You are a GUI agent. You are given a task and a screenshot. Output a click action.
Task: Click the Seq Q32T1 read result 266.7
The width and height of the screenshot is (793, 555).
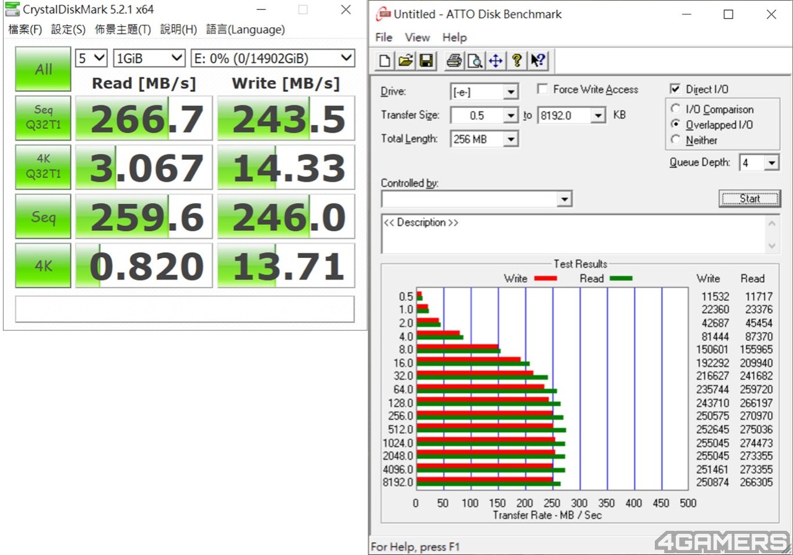[x=144, y=118]
